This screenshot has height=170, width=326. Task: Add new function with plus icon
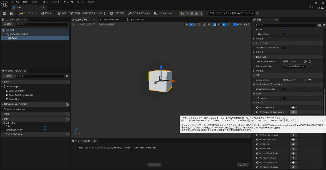coord(67,104)
